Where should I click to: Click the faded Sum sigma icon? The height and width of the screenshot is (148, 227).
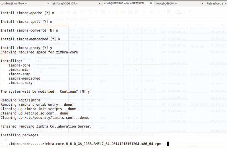point(42,19)
